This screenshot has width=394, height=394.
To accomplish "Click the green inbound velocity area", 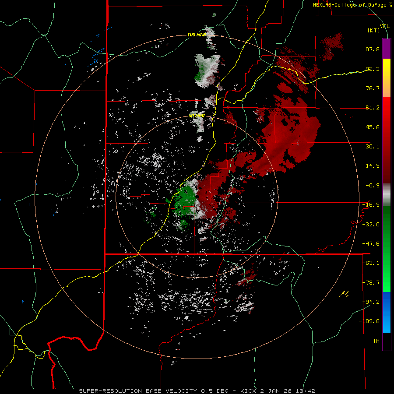I will 186,200.
